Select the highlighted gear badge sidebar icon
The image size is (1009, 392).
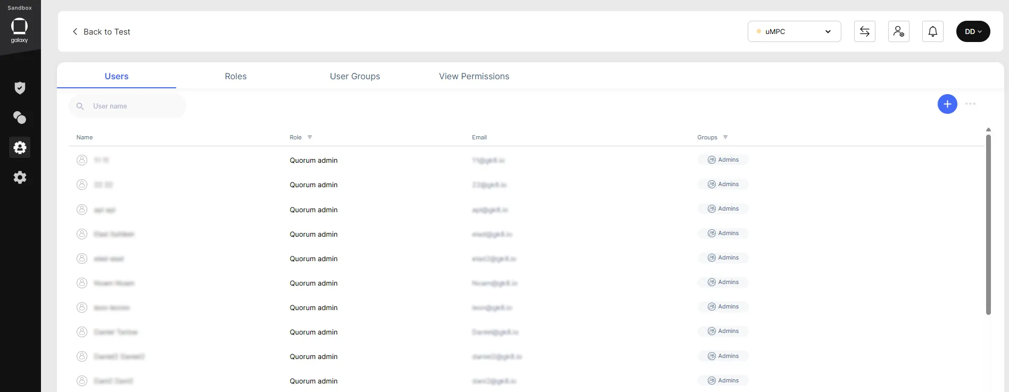[x=20, y=147]
